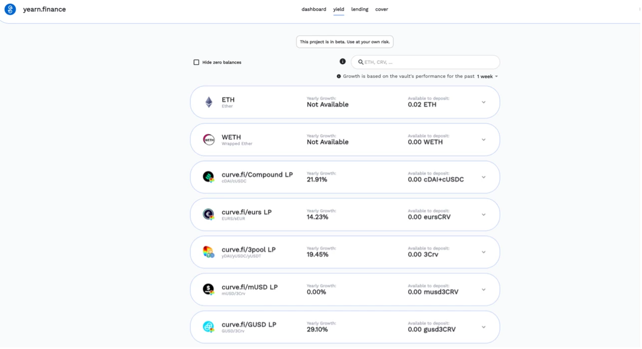This screenshot has height=349, width=642.
Task: Go to the dashboard tab
Action: click(314, 9)
